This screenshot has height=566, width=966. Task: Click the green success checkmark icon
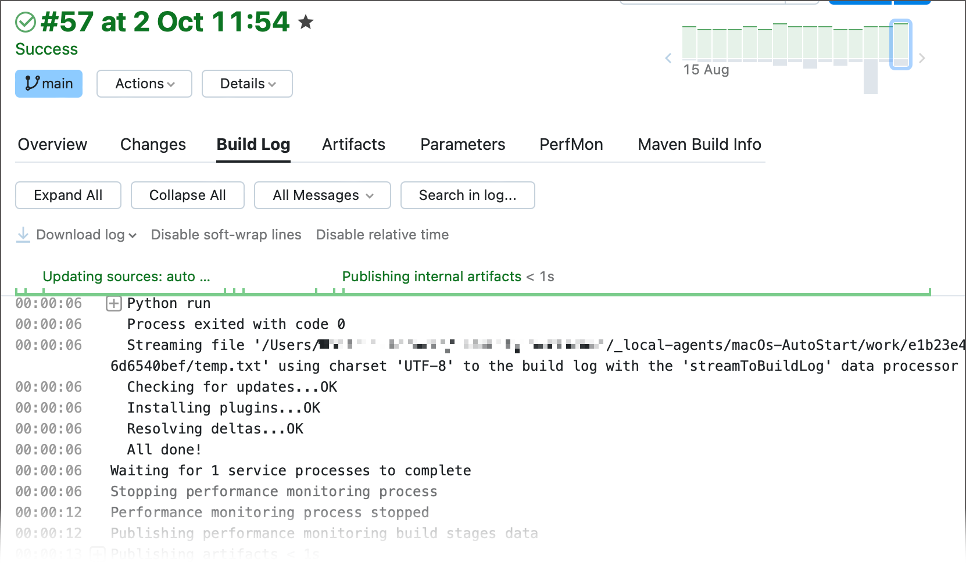26,23
